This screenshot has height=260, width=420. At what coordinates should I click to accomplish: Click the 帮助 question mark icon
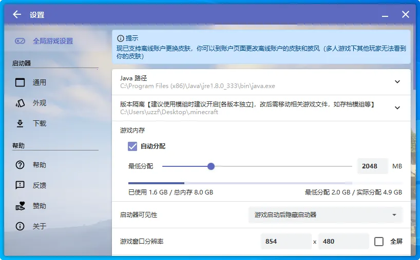20,165
